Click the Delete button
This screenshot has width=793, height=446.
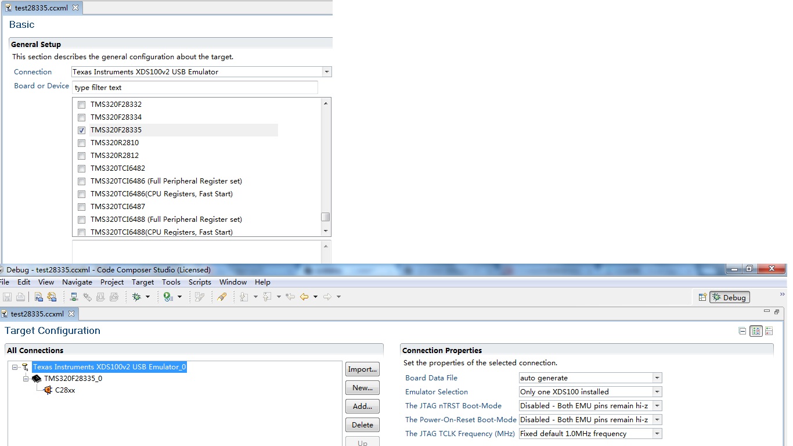(362, 425)
